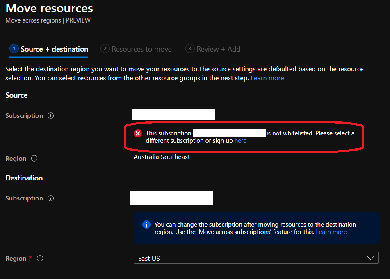The width and height of the screenshot is (390, 279).
Task: Click the blue info icon in the banner
Action: [146, 225]
